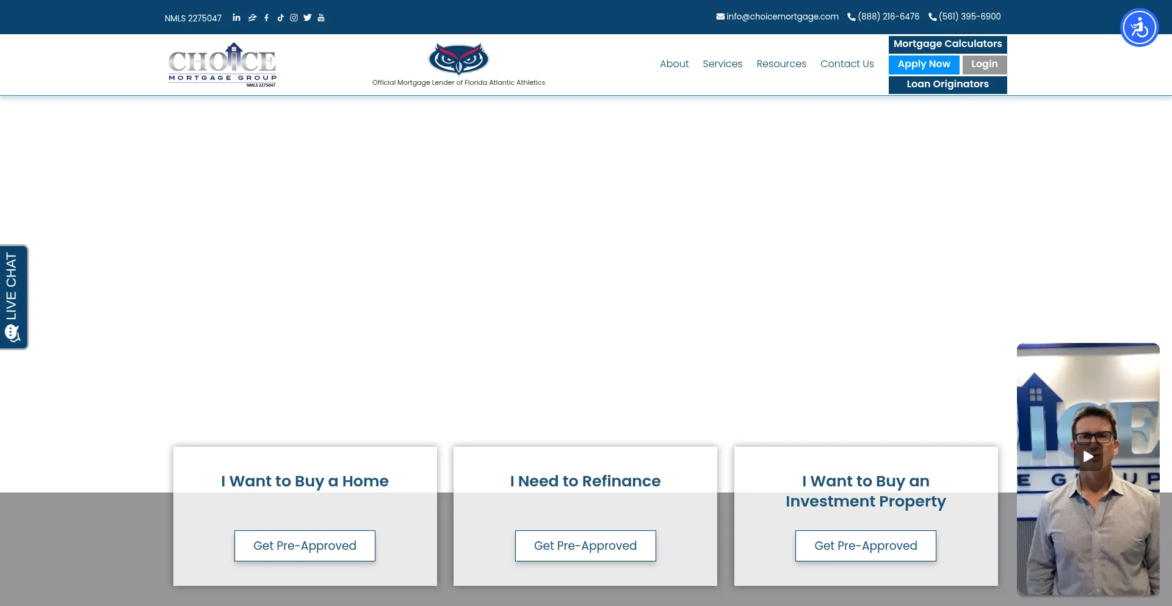
Task: Open the Live Chat side tab
Action: point(13,297)
